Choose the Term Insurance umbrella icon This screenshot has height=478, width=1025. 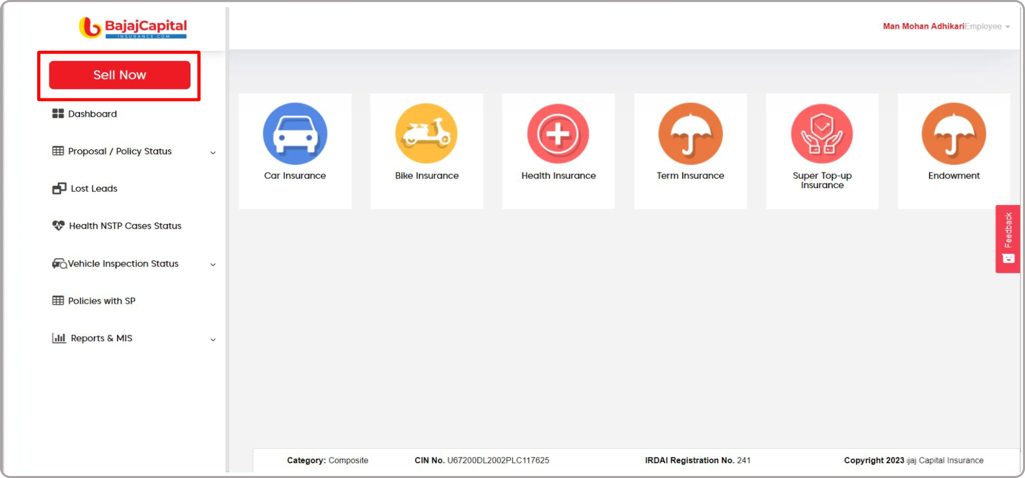690,134
